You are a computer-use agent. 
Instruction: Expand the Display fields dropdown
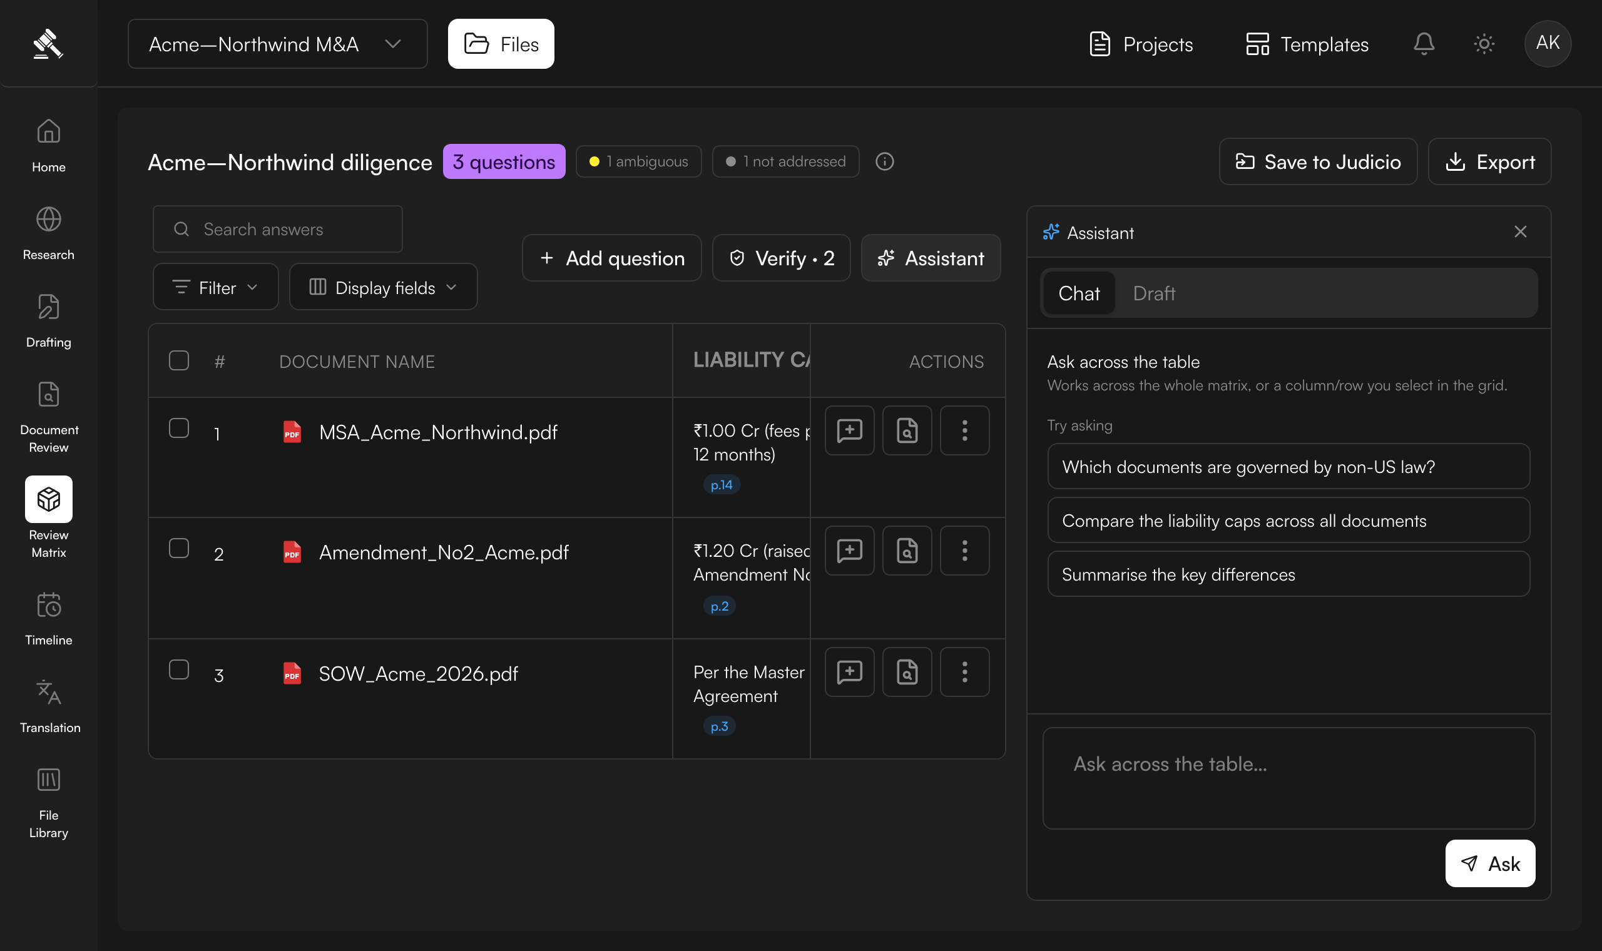click(x=383, y=287)
